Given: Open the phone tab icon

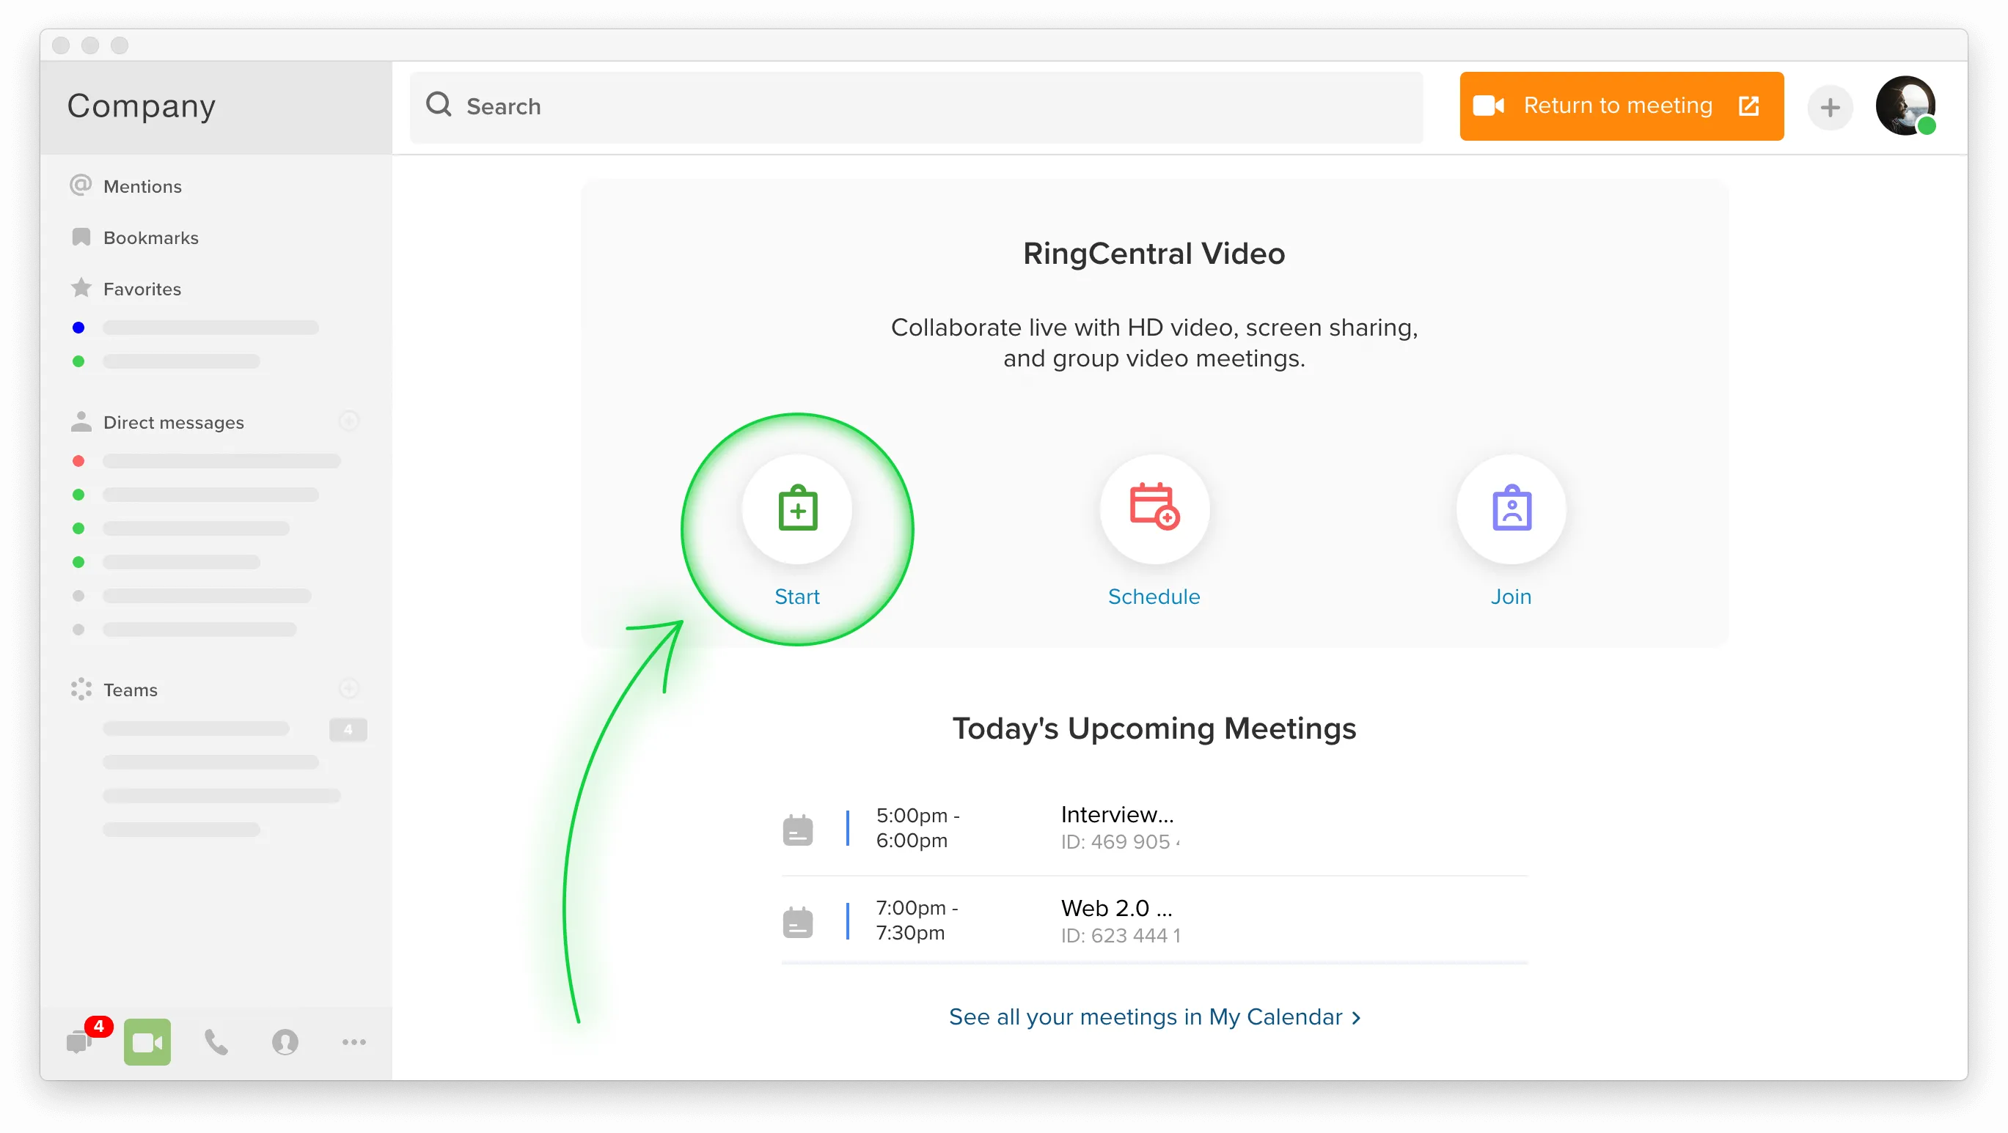Looking at the screenshot, I should pos(216,1042).
